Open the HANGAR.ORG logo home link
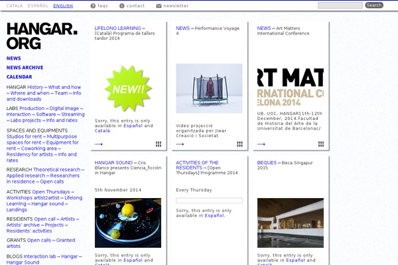398x265 pixels. [x=42, y=36]
